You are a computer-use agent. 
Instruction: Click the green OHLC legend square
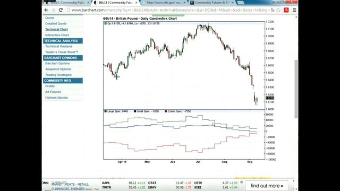105,23
